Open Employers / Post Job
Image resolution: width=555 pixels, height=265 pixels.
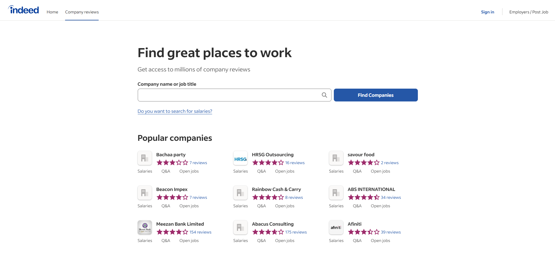pos(529,12)
